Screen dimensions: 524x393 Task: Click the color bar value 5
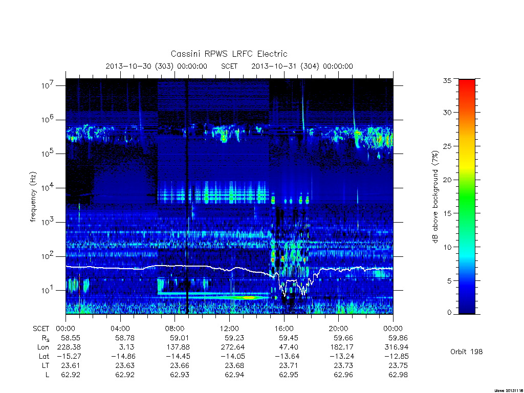(449, 281)
